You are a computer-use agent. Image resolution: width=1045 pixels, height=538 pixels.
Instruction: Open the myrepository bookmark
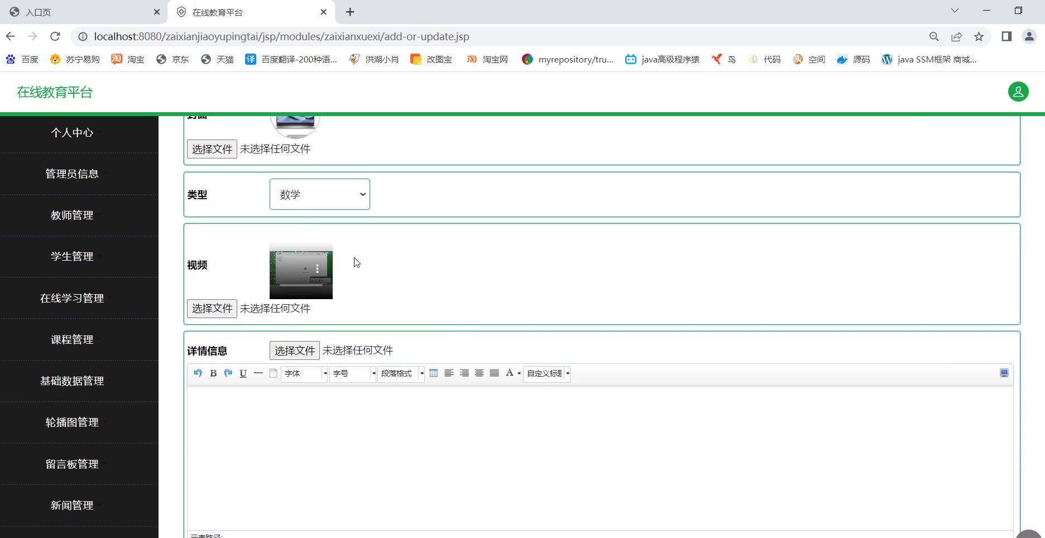568,59
